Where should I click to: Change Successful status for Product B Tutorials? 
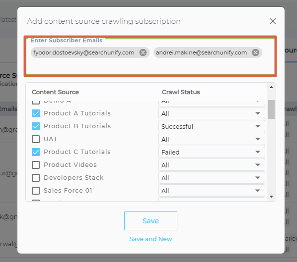click(212, 126)
